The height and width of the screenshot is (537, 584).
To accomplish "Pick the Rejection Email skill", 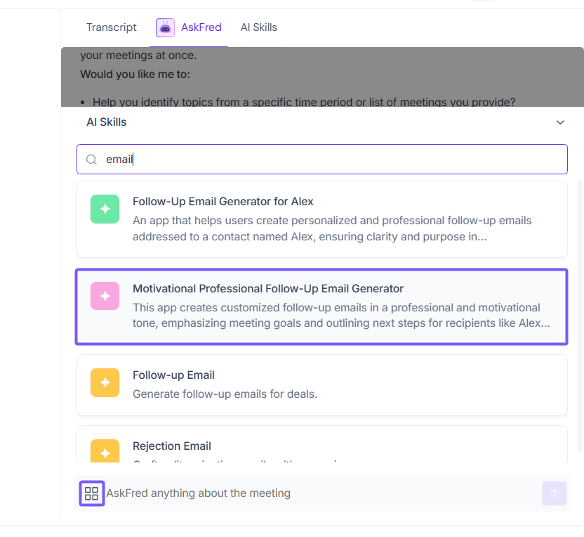I will point(321,444).
